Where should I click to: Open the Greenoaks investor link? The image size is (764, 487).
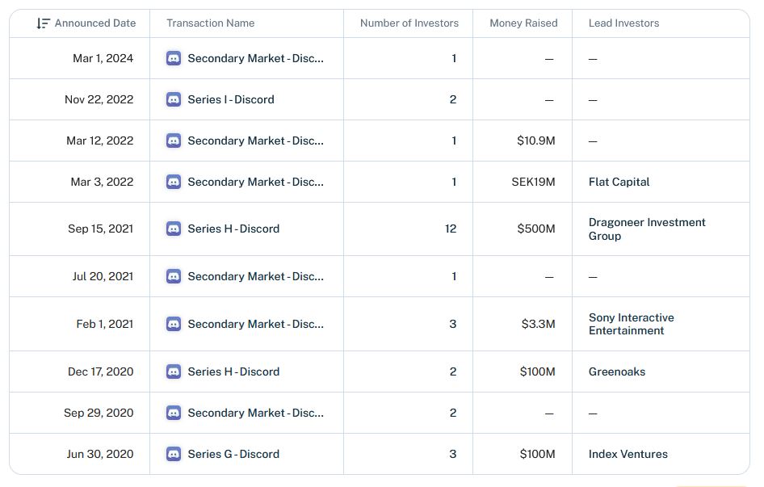pos(617,372)
